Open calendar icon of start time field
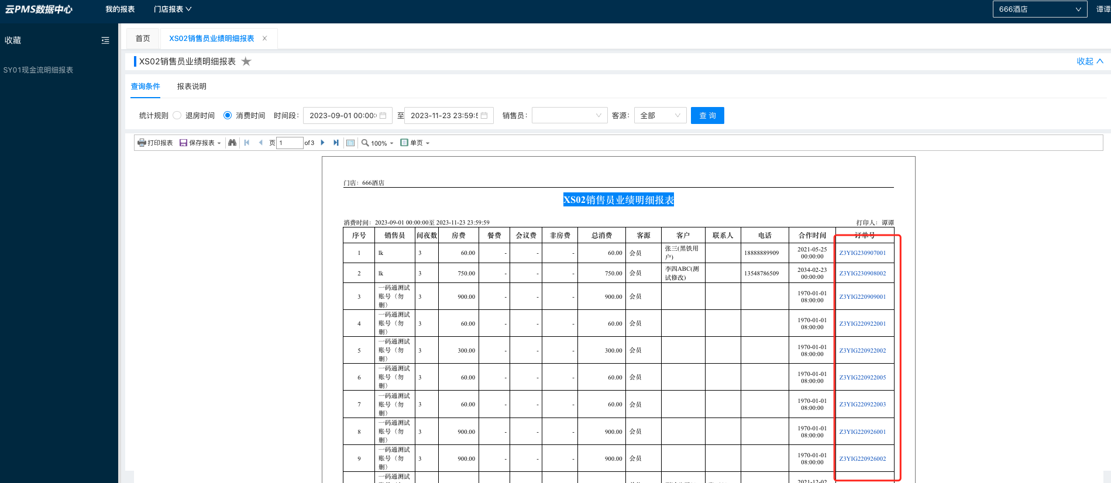This screenshot has height=483, width=1111. click(x=383, y=115)
